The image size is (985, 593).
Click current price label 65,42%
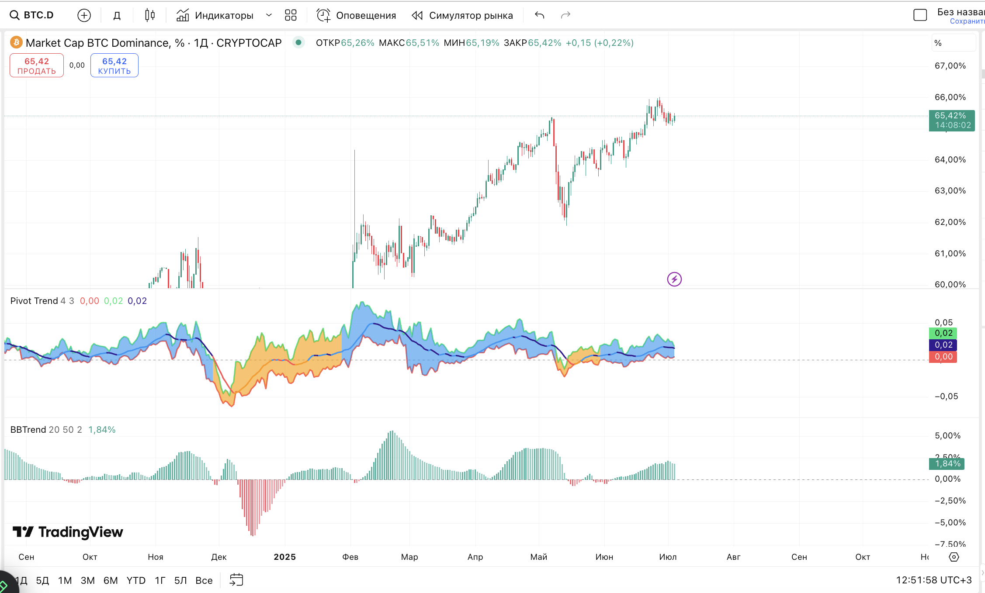click(x=952, y=121)
